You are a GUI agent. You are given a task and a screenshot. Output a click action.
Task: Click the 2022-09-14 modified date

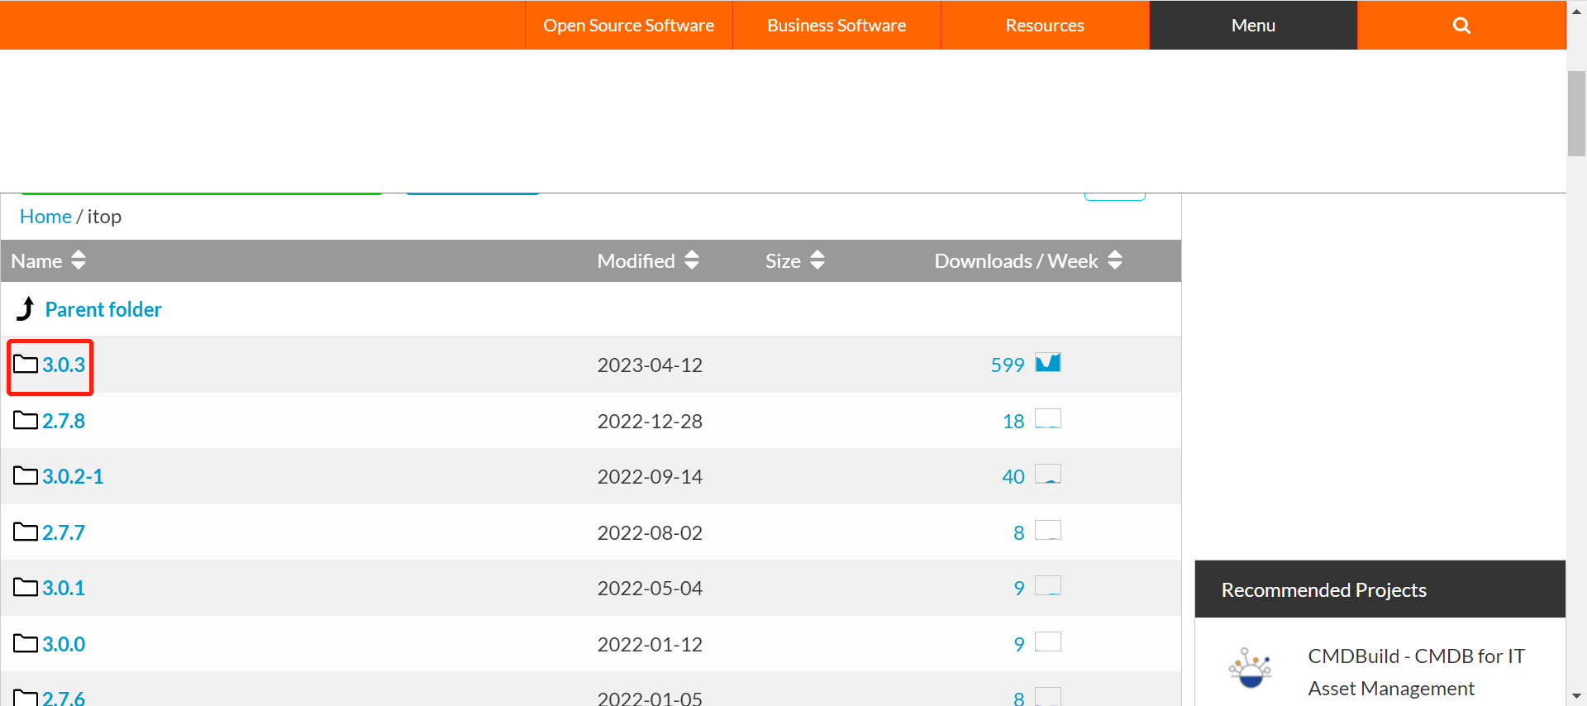pyautogui.click(x=650, y=476)
